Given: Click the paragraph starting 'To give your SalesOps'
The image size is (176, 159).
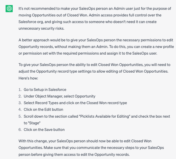Looking at the screenshot, I should (94, 71).
